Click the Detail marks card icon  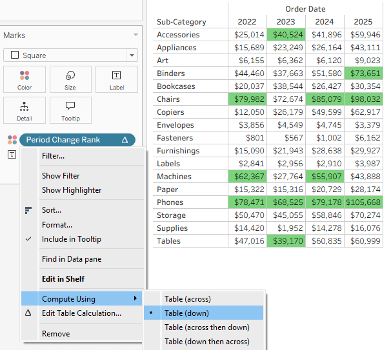click(25, 106)
